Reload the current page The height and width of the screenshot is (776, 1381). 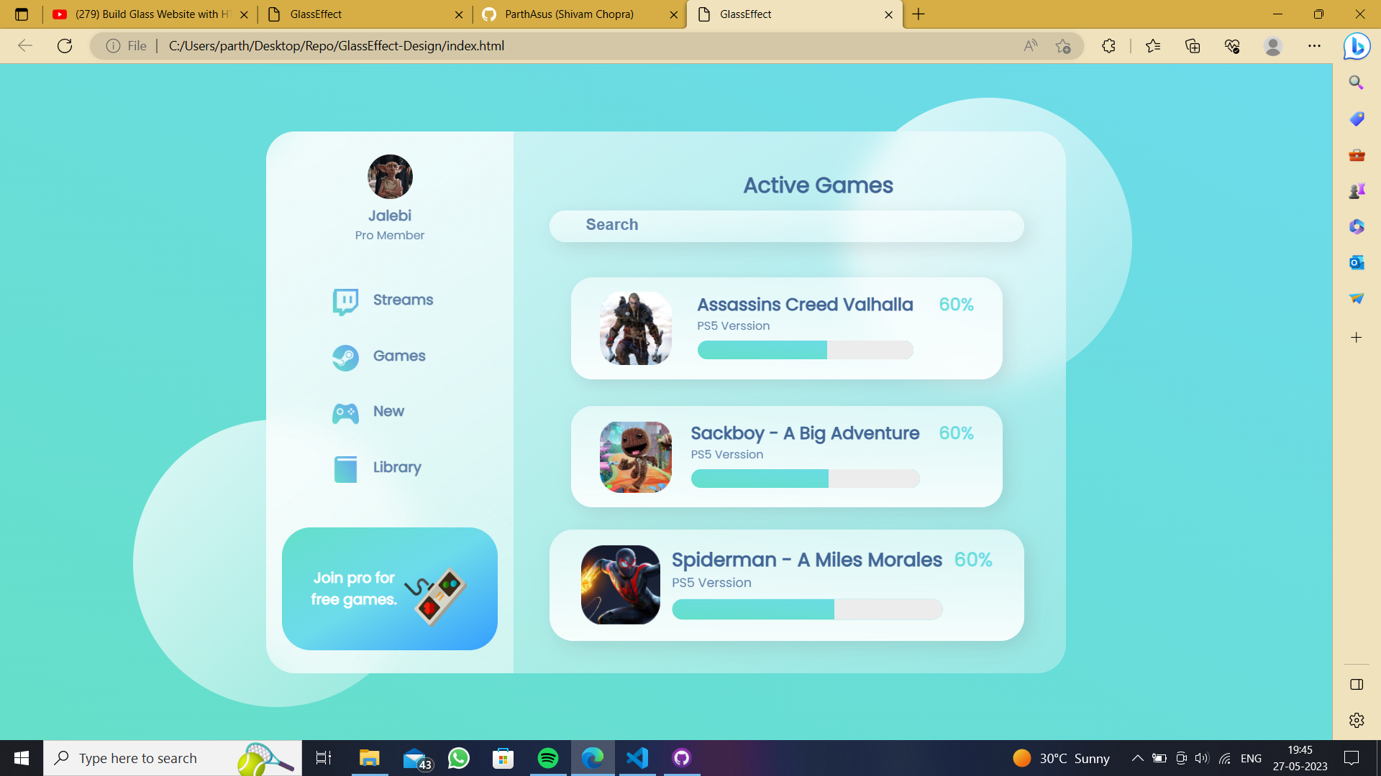click(65, 45)
